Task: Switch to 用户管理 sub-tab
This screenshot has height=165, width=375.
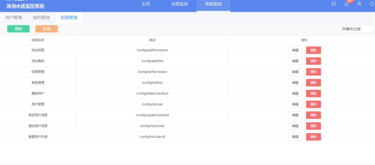Action: (x=14, y=17)
